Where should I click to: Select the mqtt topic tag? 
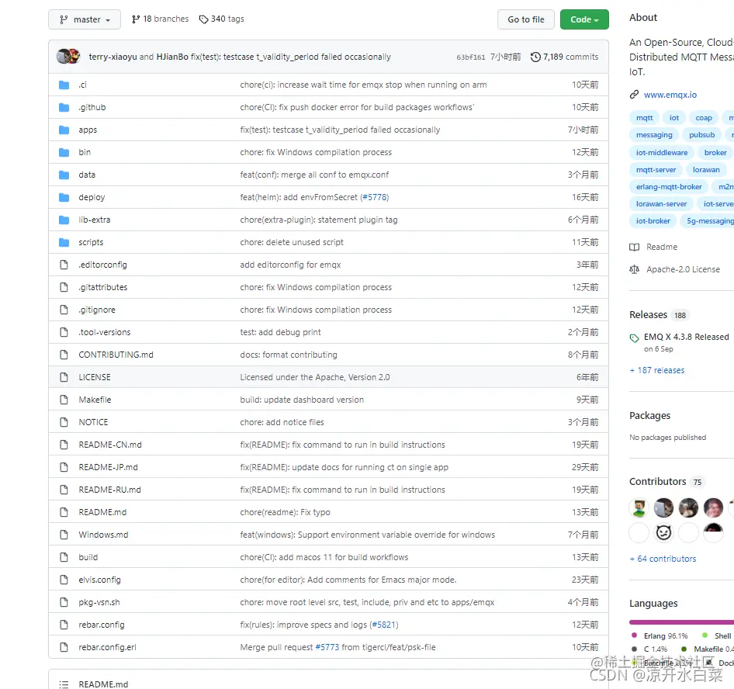644,118
